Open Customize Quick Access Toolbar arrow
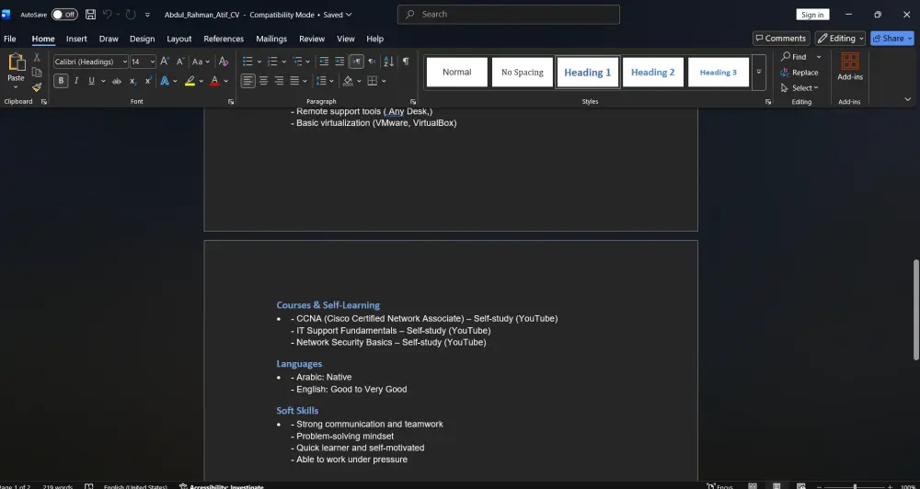920x489 pixels. (x=147, y=15)
